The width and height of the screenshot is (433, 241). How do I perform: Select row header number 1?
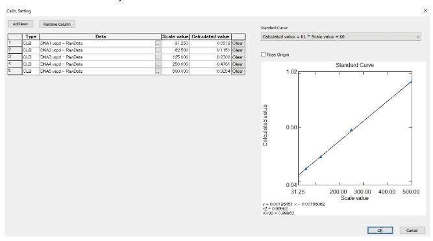[x=15, y=44]
